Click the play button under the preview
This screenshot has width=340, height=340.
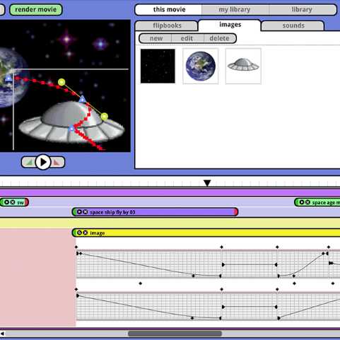tap(43, 162)
